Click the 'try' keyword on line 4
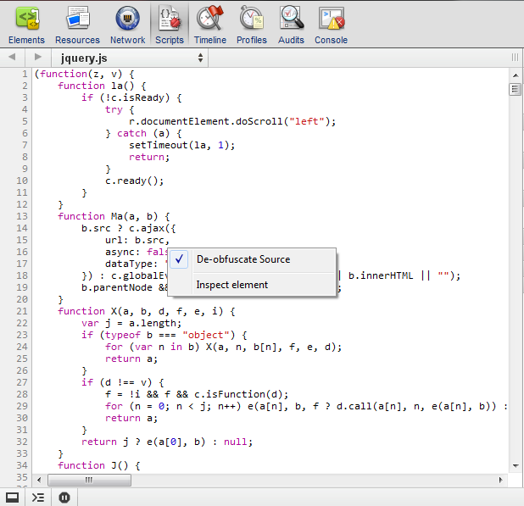Viewport: 524px width, 506px height. pyautogui.click(x=114, y=109)
